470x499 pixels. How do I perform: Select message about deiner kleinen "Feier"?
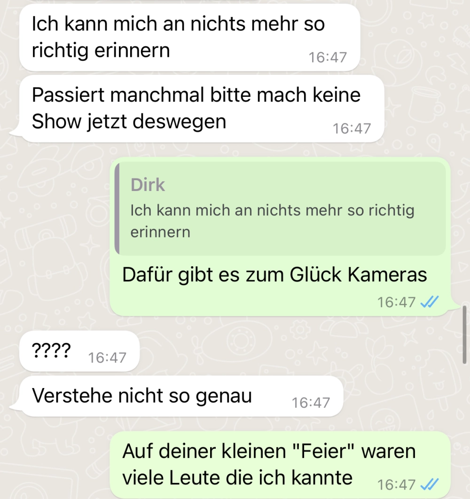point(280,465)
